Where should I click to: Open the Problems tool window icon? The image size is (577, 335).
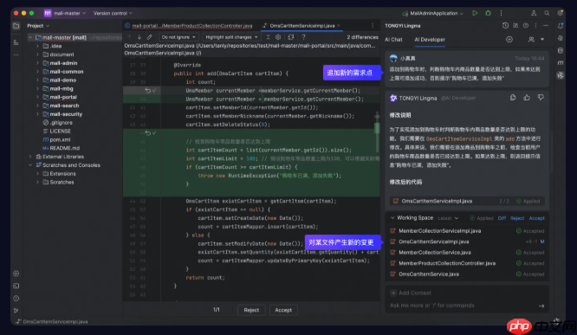click(16, 299)
